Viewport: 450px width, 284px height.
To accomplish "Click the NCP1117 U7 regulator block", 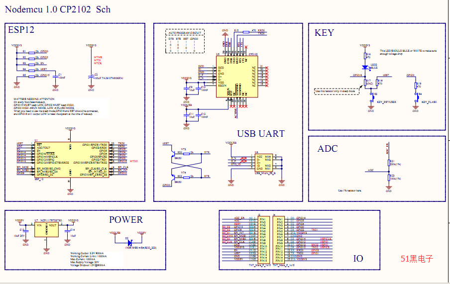I will click(x=46, y=230).
